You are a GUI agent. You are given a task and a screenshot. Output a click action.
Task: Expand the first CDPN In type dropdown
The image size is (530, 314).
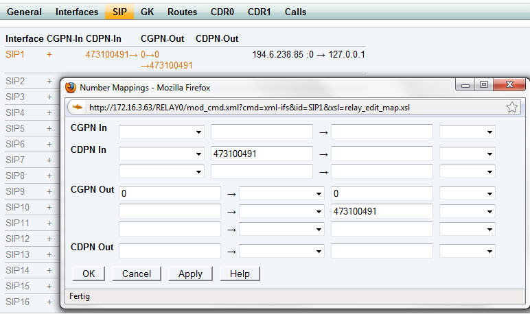[x=161, y=154]
